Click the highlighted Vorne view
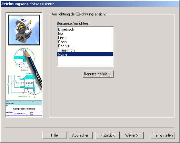This screenshot has height=143, width=180. pos(85,54)
